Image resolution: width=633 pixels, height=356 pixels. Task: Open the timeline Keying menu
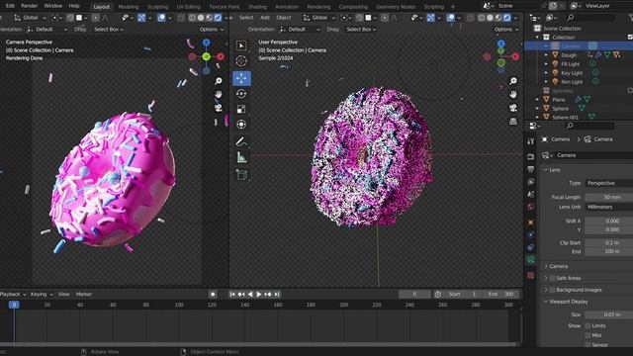(x=42, y=295)
